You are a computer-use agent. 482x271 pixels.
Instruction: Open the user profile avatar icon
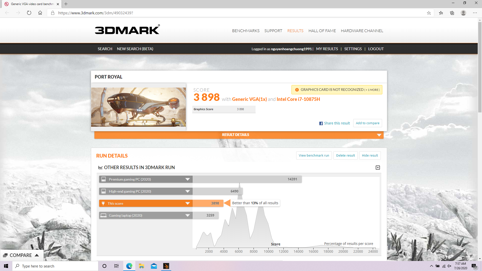(x=463, y=13)
